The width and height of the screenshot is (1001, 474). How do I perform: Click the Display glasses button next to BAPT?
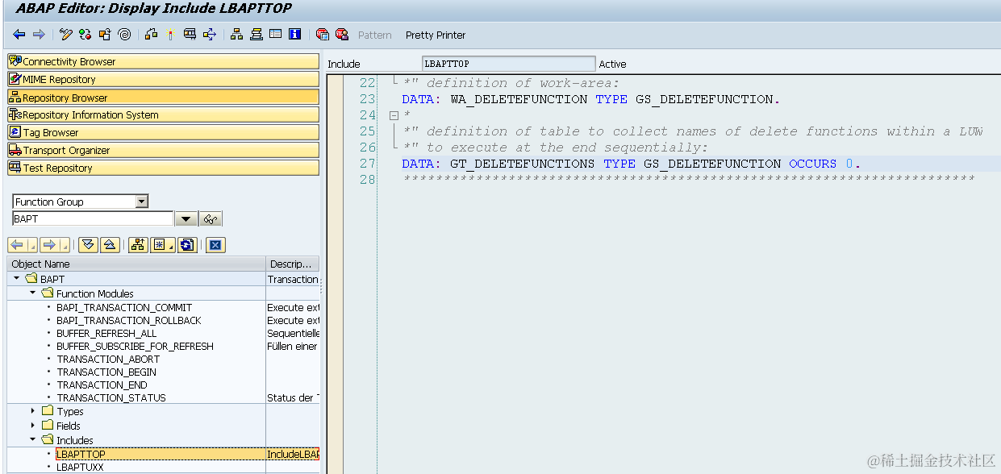(x=211, y=219)
